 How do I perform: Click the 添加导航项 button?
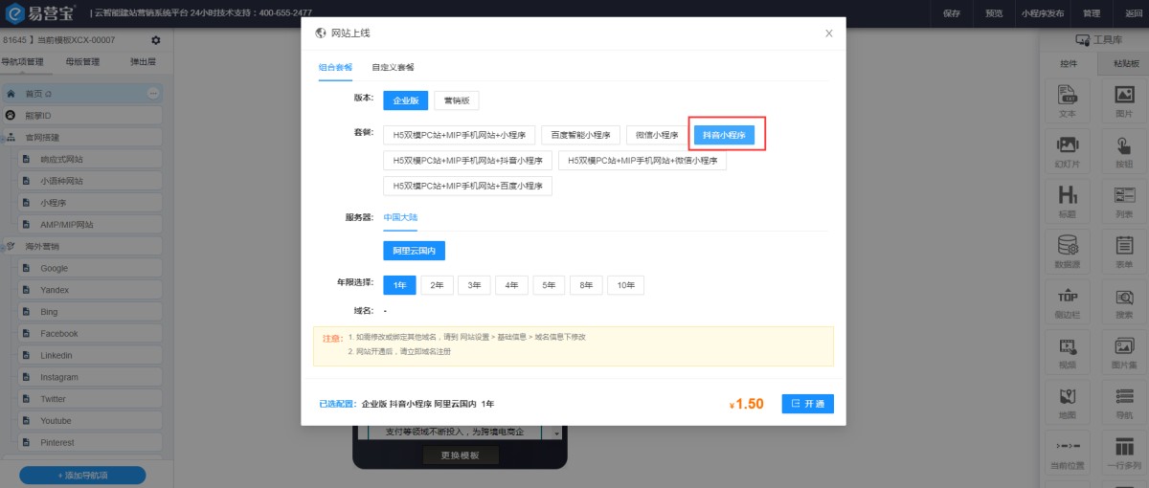click(x=82, y=476)
